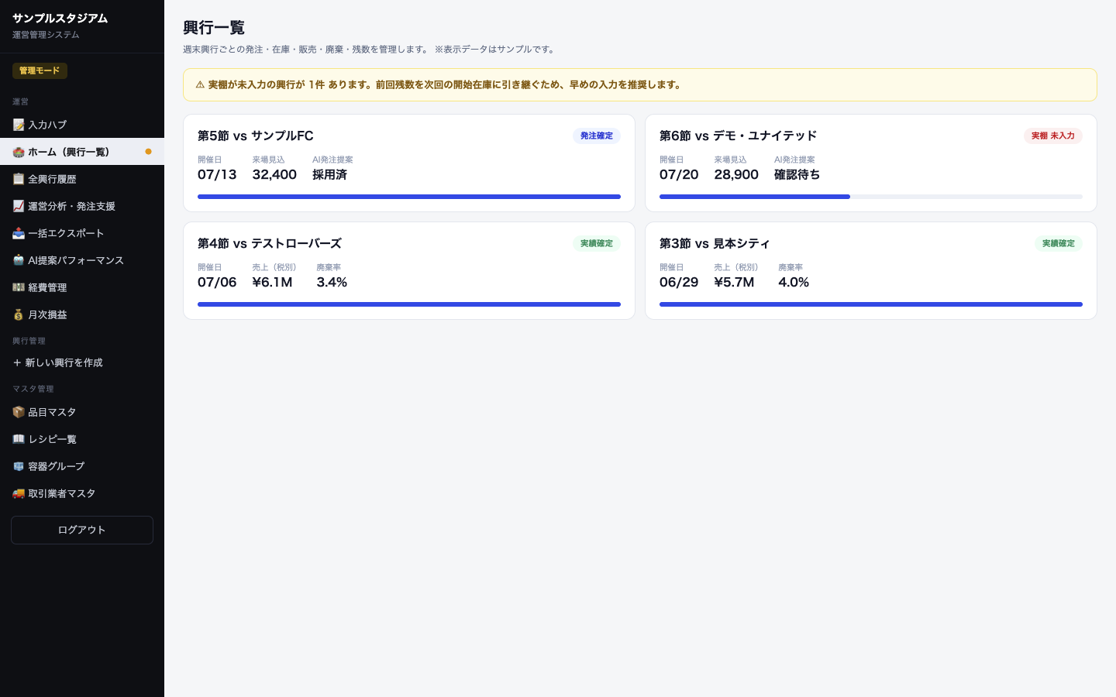Click the stadium icon beside ホーム（興行一覧）
This screenshot has width=1116, height=697.
click(19, 152)
